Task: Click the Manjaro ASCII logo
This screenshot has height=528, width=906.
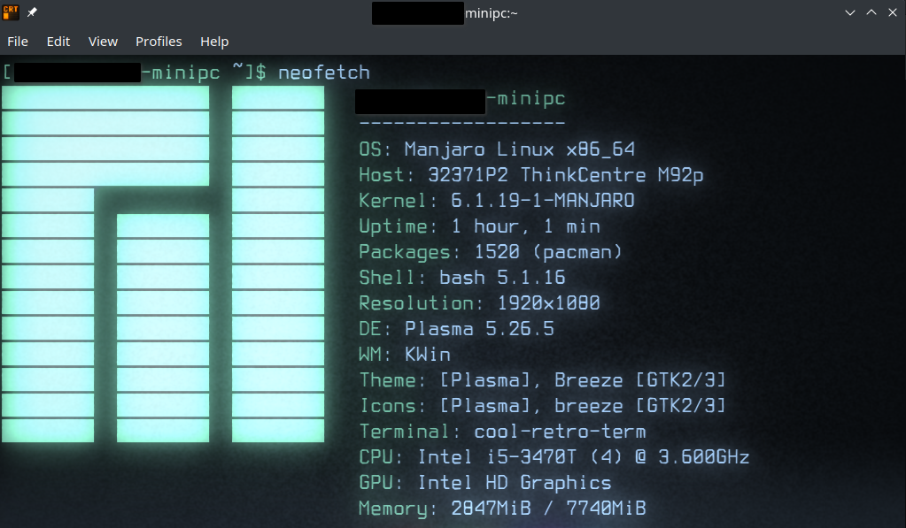Action: [163, 264]
